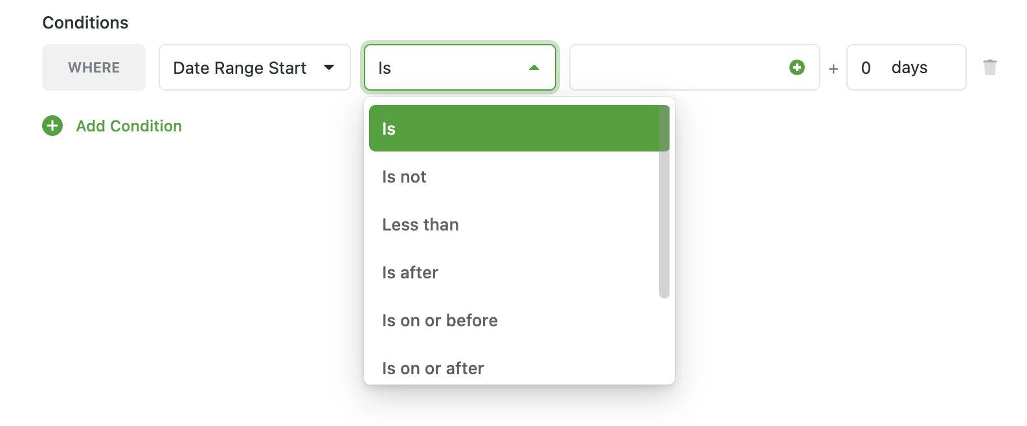Click the green plus icon inside the value field
The image size is (1027, 426).
click(797, 67)
